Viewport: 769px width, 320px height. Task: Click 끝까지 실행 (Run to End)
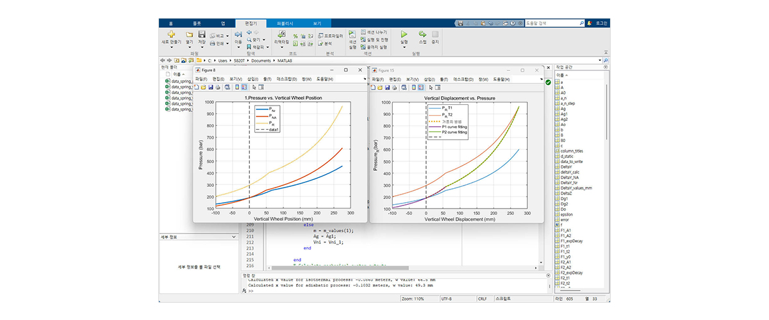[374, 47]
